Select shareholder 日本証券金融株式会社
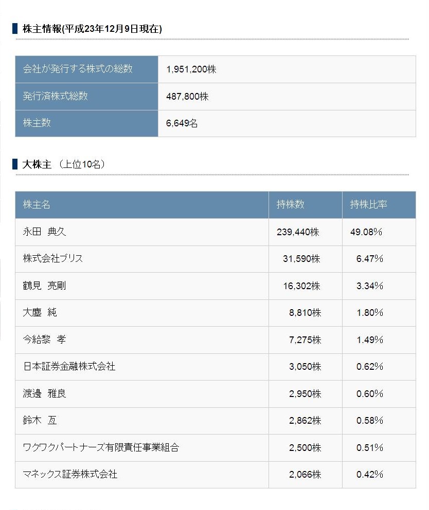The image size is (429, 510). 69,367
